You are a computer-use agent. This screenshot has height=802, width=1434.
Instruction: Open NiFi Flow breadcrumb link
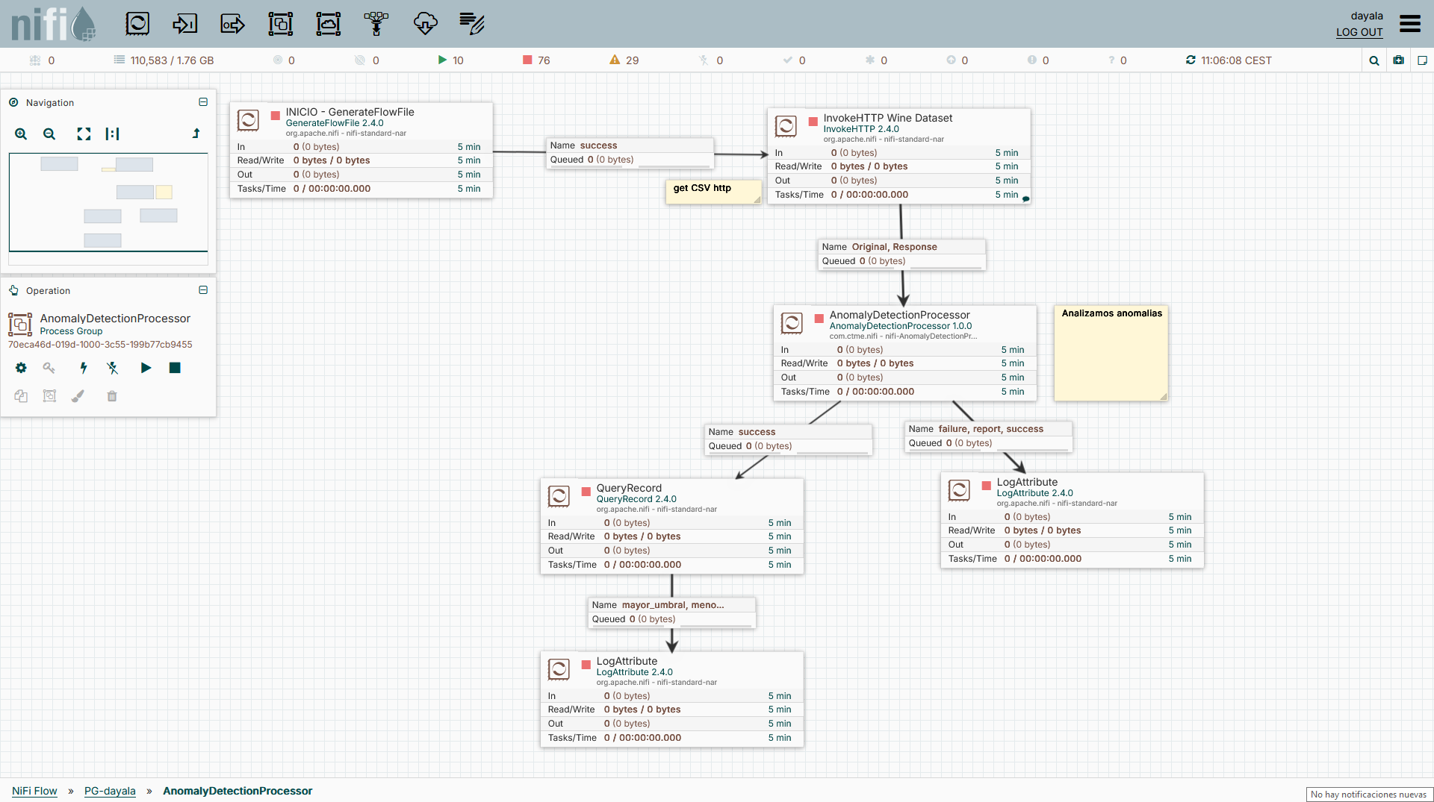34,791
